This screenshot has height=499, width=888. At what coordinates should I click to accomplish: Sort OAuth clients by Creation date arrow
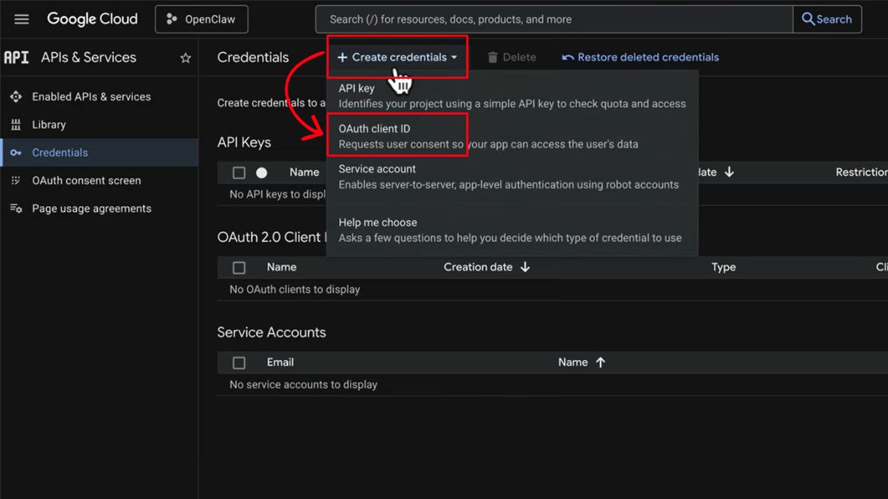click(x=525, y=267)
